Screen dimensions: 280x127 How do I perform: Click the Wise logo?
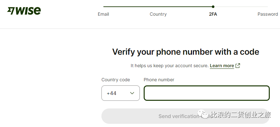[24, 11]
